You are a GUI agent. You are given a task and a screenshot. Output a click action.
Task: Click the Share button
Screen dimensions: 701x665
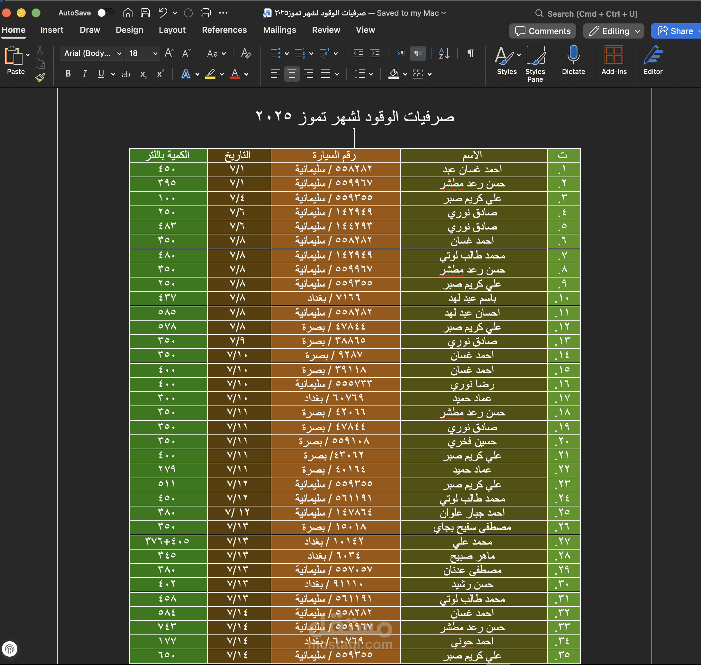[676, 31]
